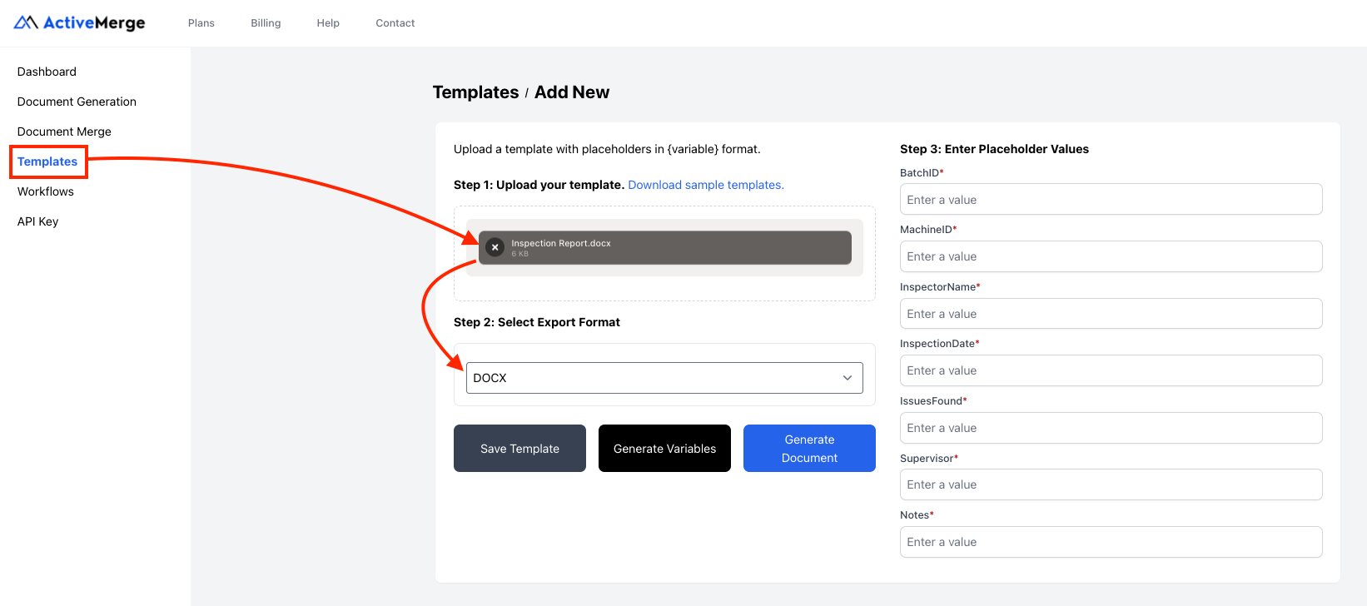Click the Supervisor input field
Screen dimensions: 1367x606
pyautogui.click(x=1111, y=484)
